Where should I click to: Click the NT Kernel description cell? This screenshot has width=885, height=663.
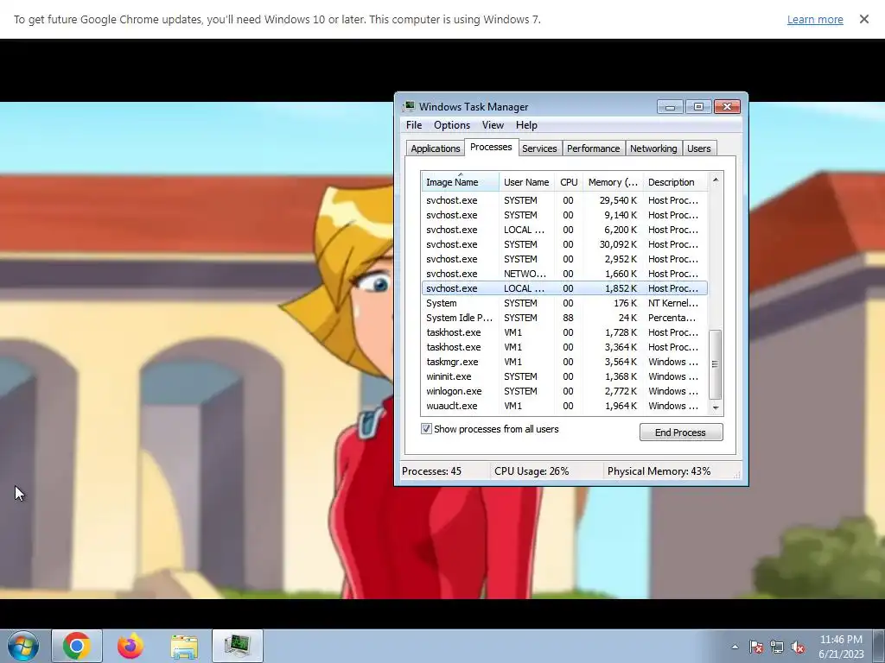pyautogui.click(x=672, y=303)
